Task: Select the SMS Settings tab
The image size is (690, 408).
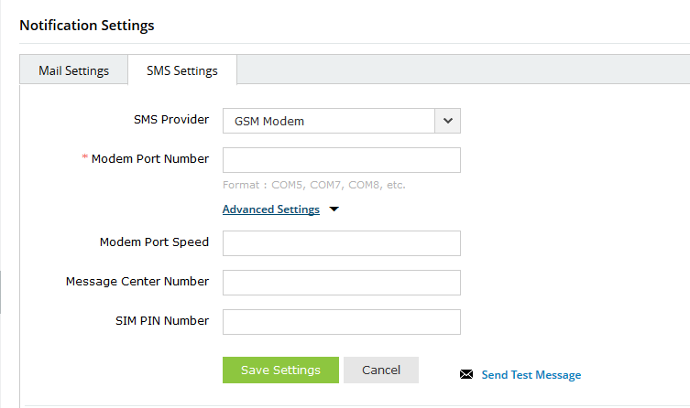Action: point(182,70)
